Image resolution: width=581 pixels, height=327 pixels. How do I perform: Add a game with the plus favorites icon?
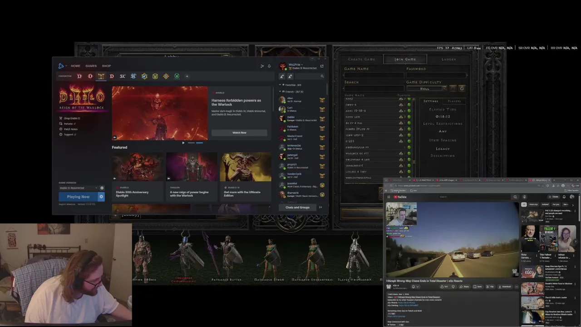click(x=187, y=76)
